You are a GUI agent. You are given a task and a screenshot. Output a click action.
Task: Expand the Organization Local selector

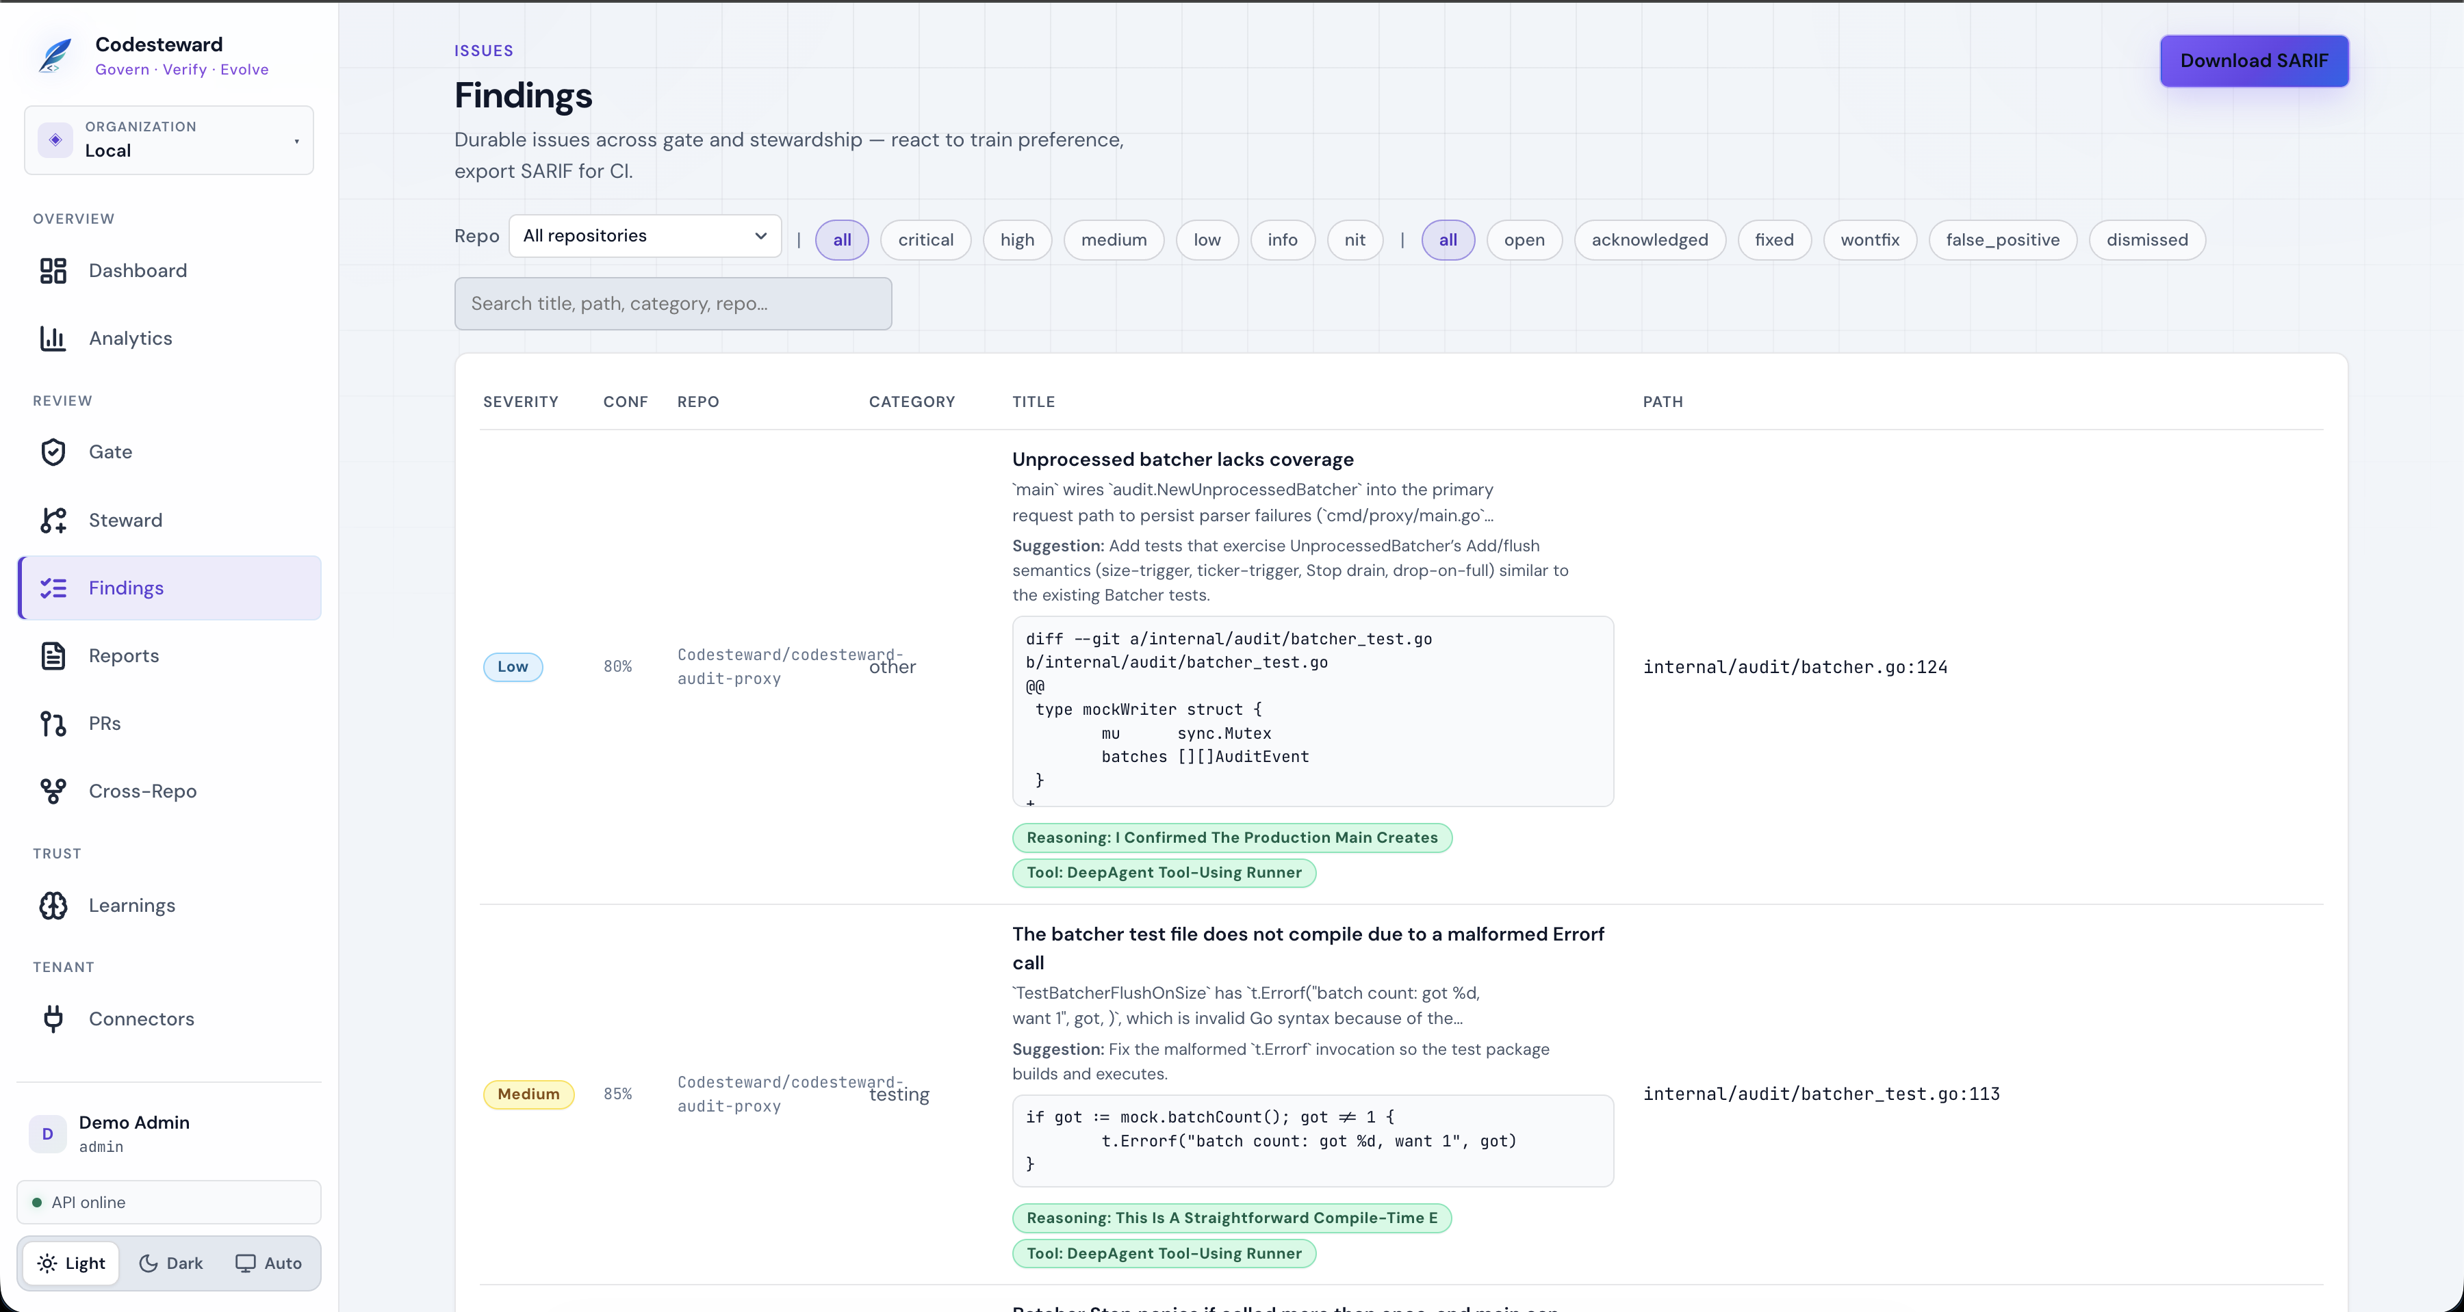pos(169,140)
